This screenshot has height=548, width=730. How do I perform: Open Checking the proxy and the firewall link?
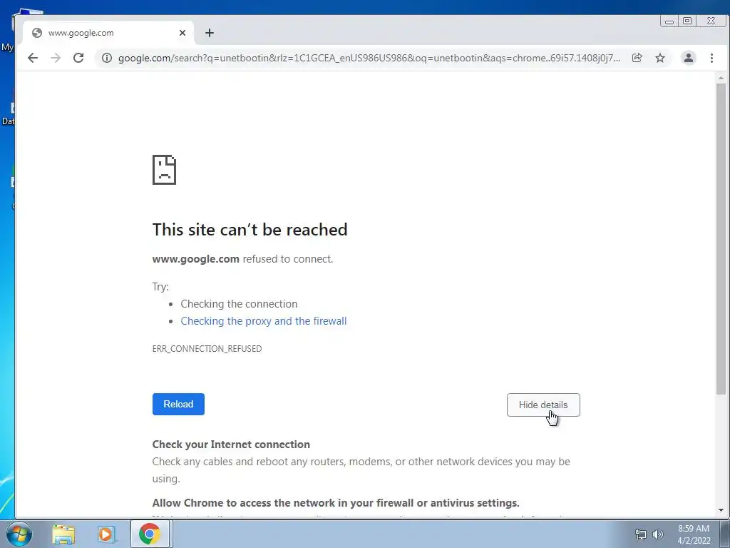[264, 321]
